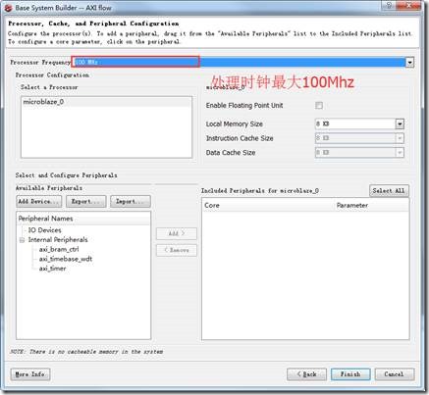429x395 pixels.
Task: Select axi_bram_ctrl peripheral
Action: click(59, 249)
